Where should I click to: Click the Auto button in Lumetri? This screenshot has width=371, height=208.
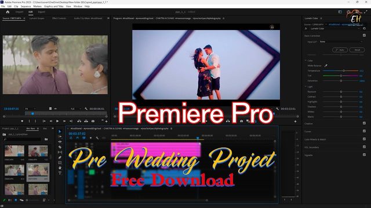340,50
